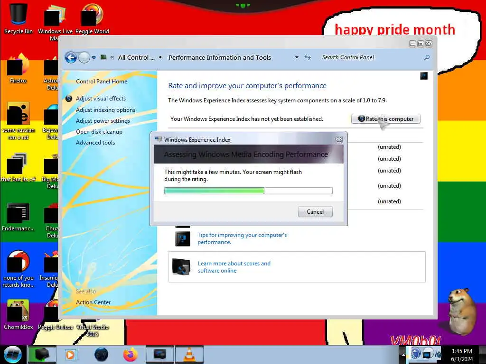The image size is (486, 364).
Task: Click the Back arrow in Control Panel
Action: coord(71,57)
